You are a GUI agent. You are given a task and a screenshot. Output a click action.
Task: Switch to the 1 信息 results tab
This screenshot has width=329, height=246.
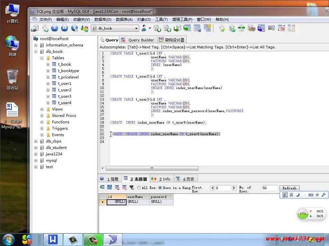click(x=110, y=179)
